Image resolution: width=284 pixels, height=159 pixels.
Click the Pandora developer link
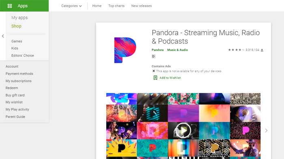coord(157,50)
